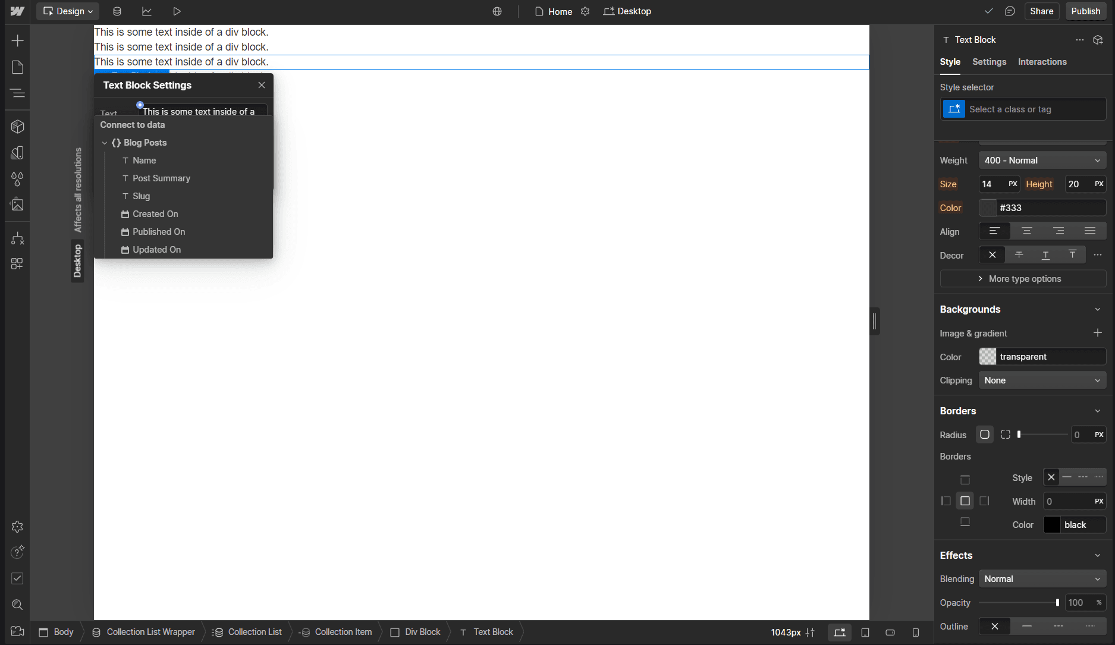This screenshot has width=1115, height=645.
Task: Add an image & gradient background
Action: point(1098,333)
